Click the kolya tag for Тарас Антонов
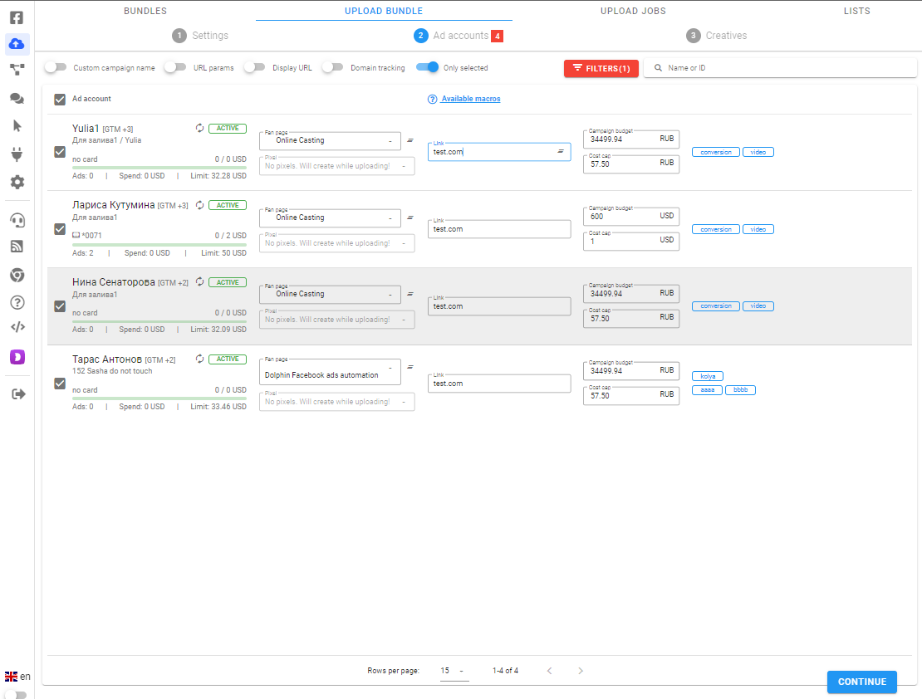 708,376
